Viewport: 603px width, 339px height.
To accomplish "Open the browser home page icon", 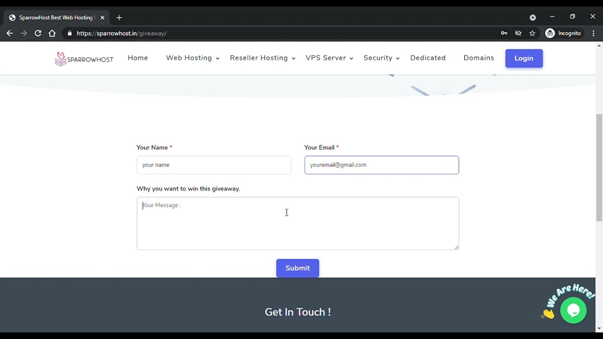I will [52, 33].
